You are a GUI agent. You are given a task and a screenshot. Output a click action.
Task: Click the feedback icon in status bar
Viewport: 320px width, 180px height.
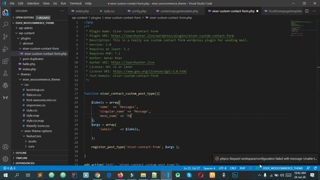tap(308, 168)
